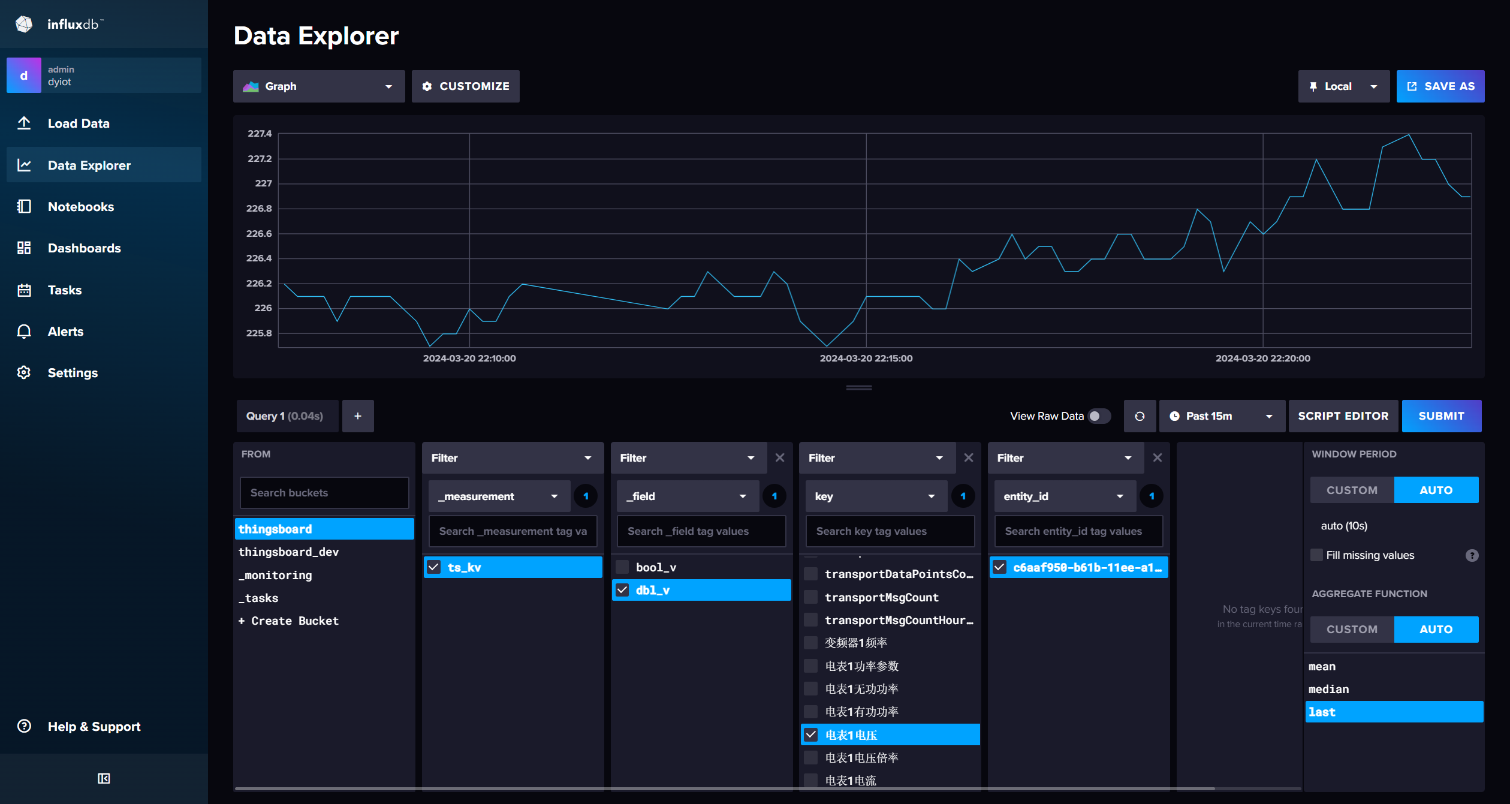
Task: Open the Load Data upload icon
Action: click(24, 123)
